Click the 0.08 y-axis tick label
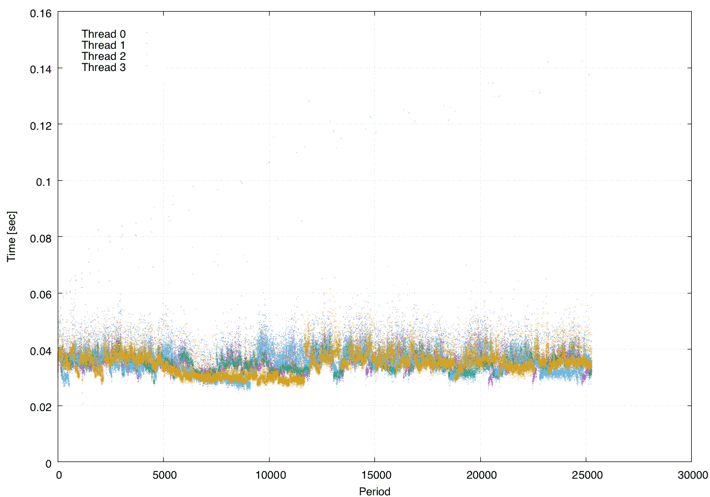The width and height of the screenshot is (710, 497). pos(40,237)
